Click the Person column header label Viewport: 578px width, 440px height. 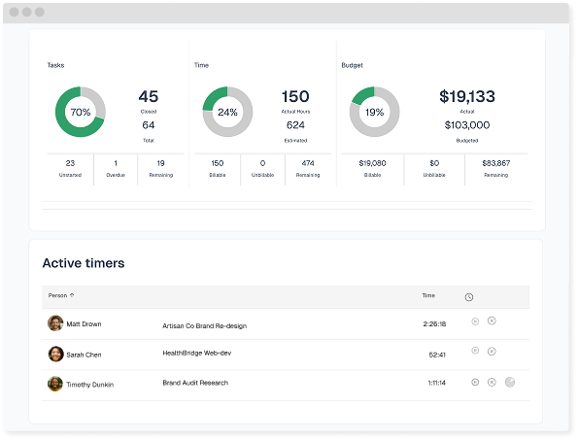[57, 295]
